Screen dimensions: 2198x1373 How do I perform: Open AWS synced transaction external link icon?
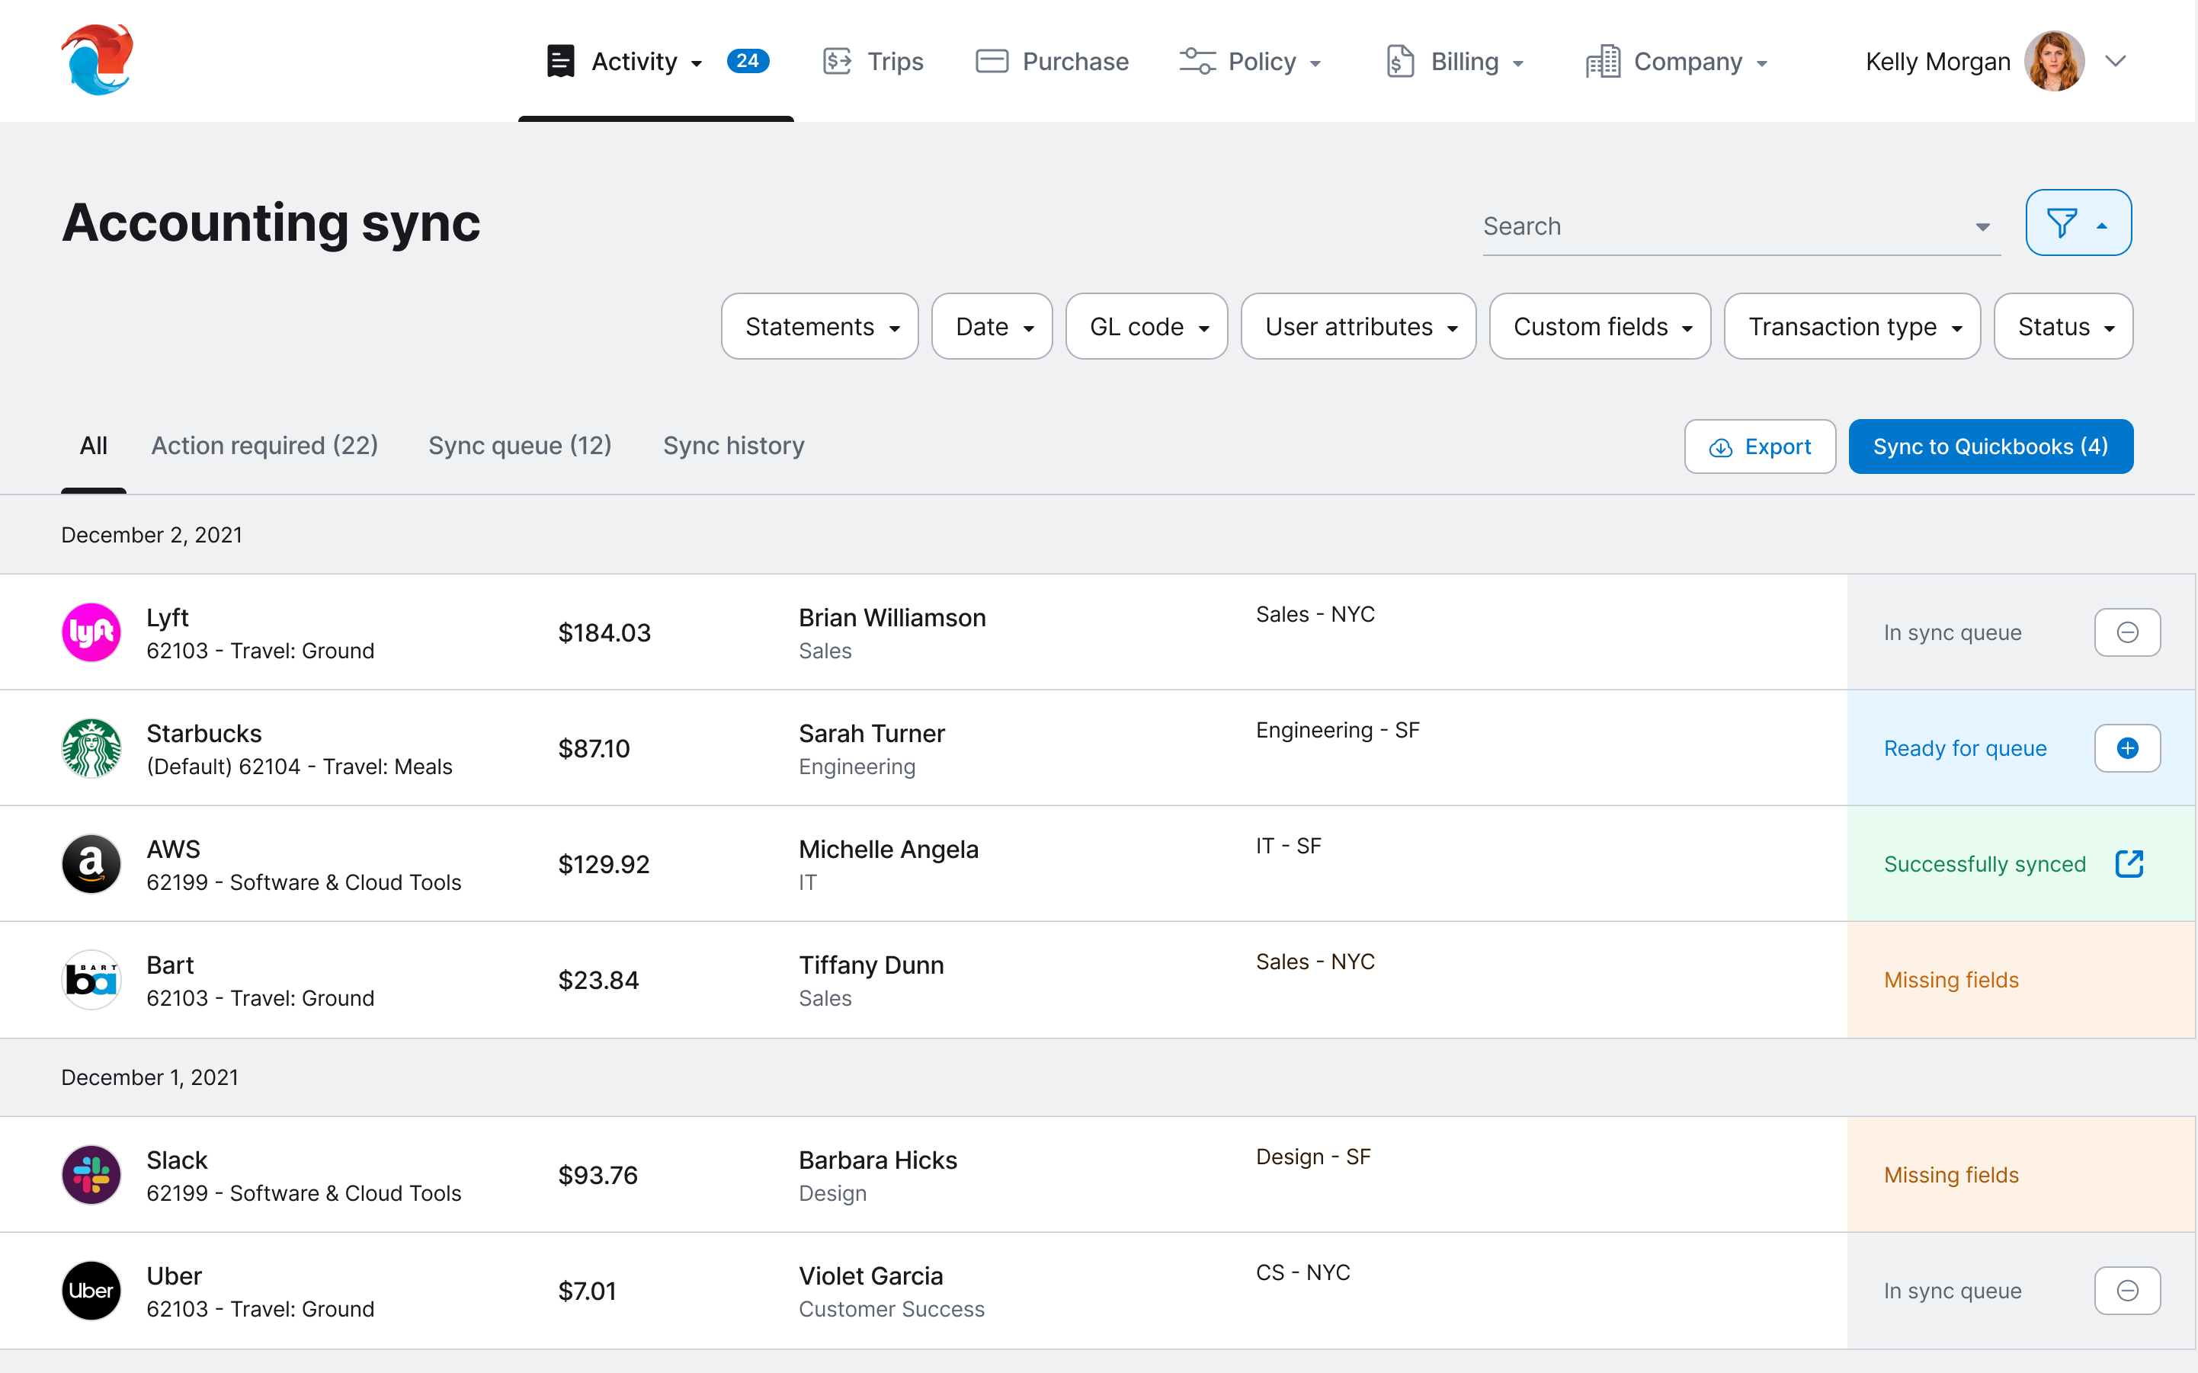pos(2128,863)
